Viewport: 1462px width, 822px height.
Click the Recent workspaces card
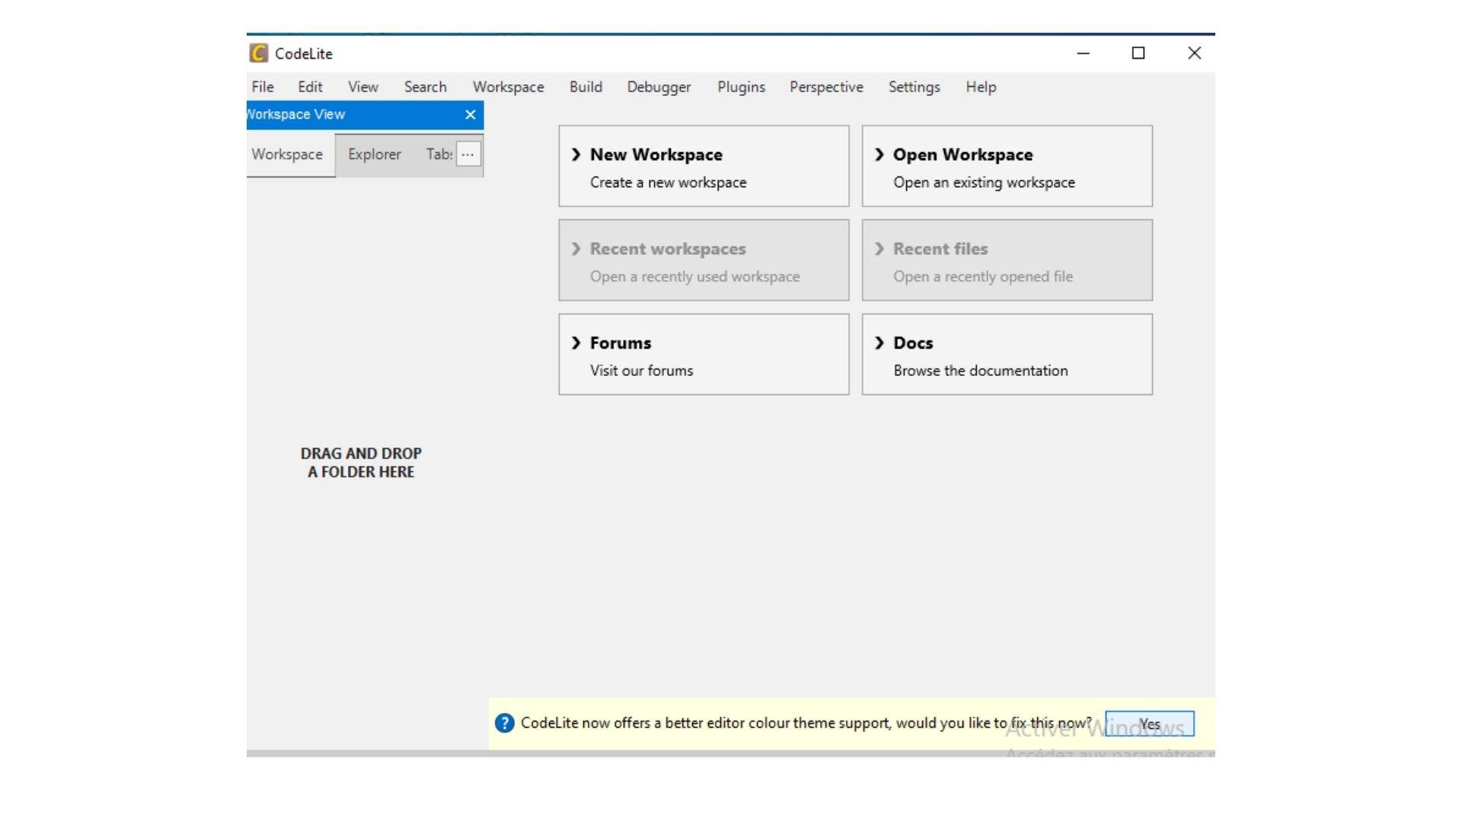click(x=704, y=260)
